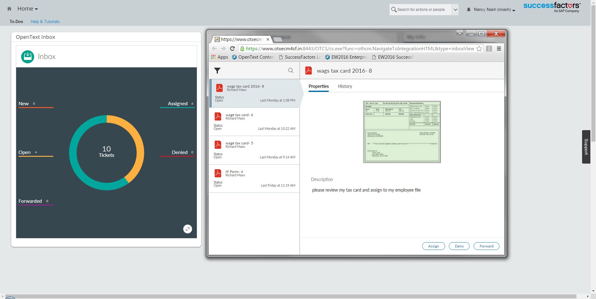Image resolution: width=596 pixels, height=299 pixels.
Task: Click the SuccessFactors logo
Action: tap(552, 7)
